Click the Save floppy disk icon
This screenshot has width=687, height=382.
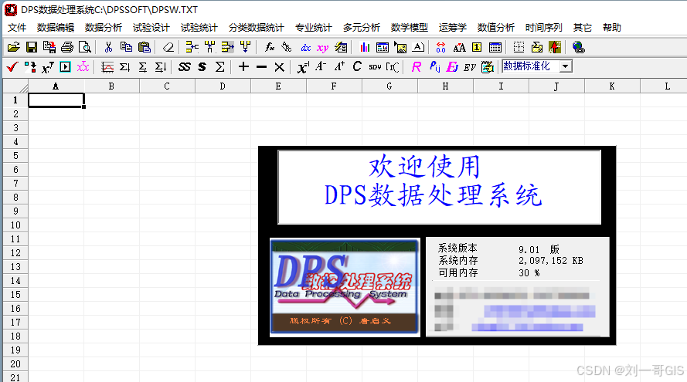coord(32,47)
